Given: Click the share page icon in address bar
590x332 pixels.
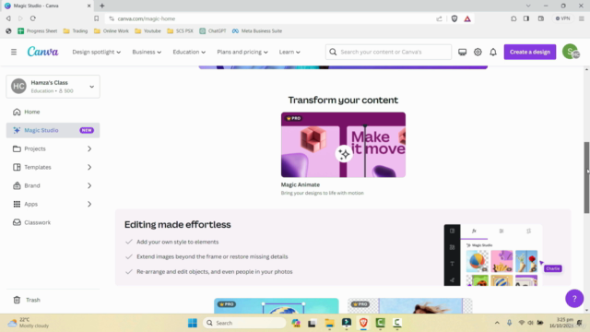Looking at the screenshot, I should (439, 18).
